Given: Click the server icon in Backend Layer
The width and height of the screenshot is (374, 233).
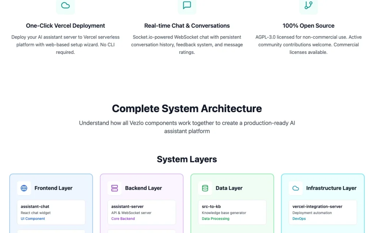Looking at the screenshot, I should coord(114,188).
